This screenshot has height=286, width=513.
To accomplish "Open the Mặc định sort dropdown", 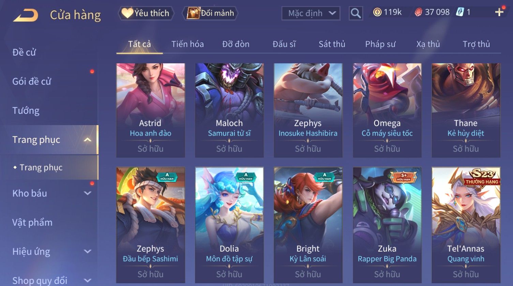I will 311,13.
